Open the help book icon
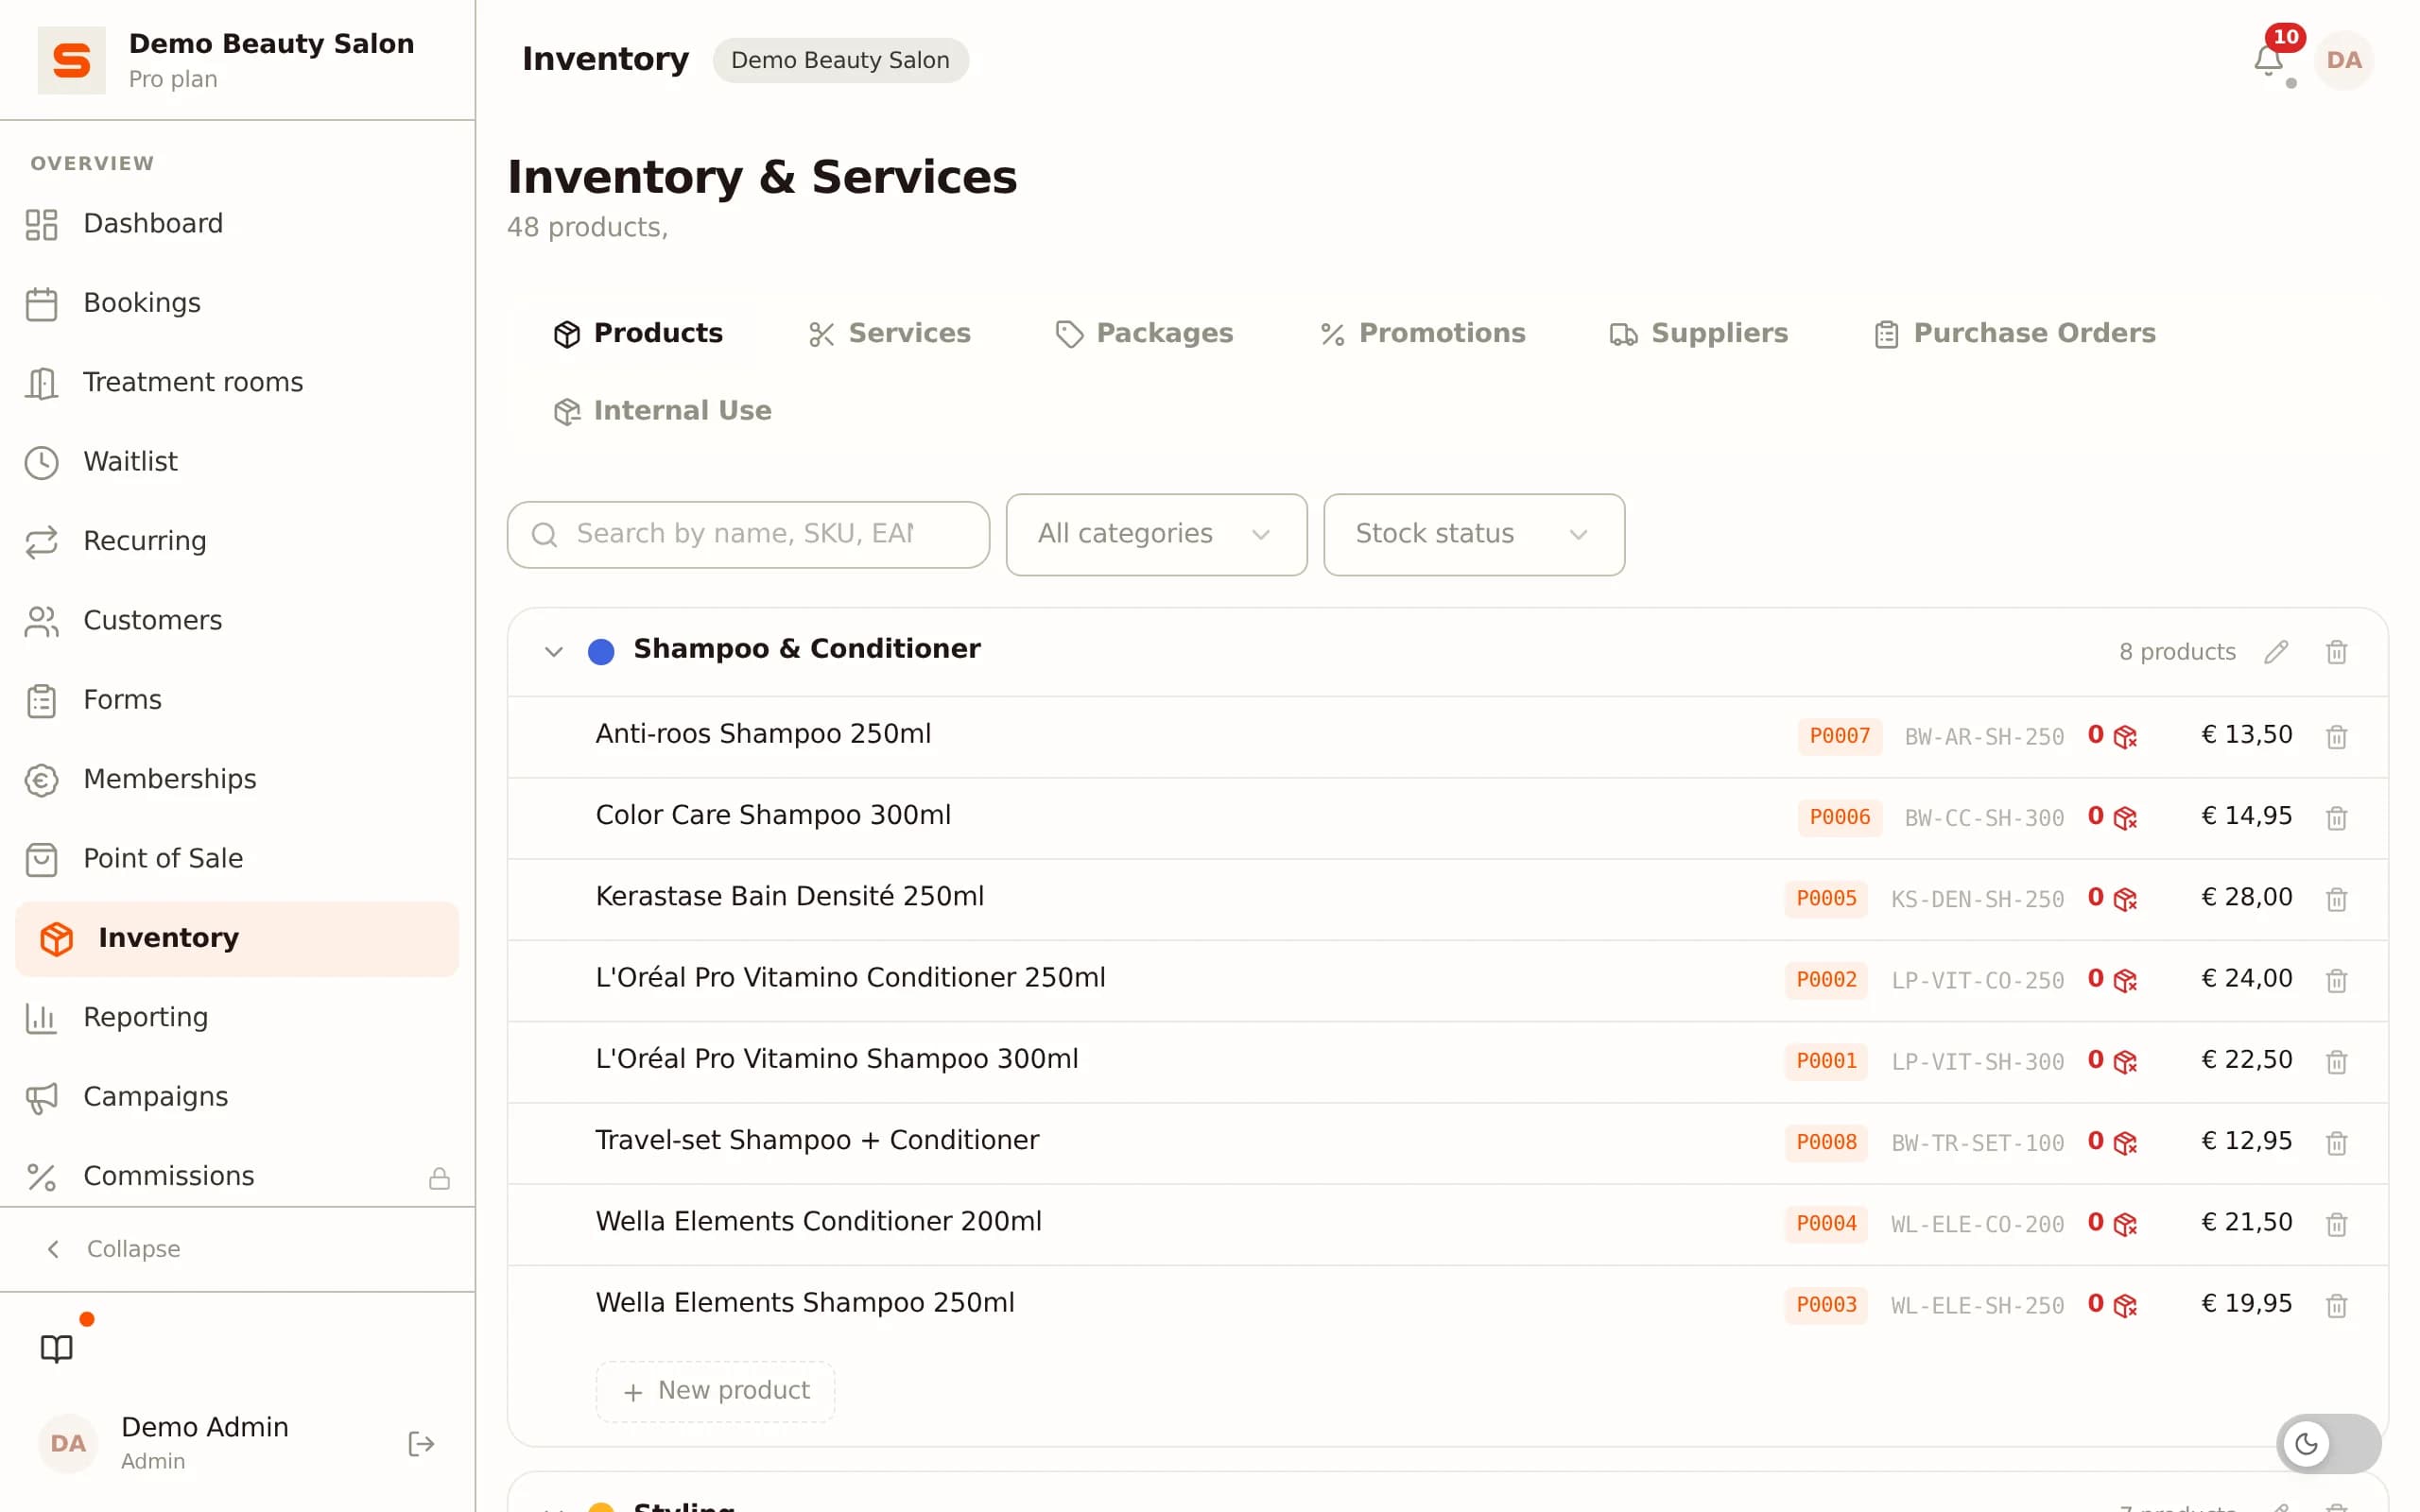This screenshot has height=1512, width=2420. (57, 1348)
